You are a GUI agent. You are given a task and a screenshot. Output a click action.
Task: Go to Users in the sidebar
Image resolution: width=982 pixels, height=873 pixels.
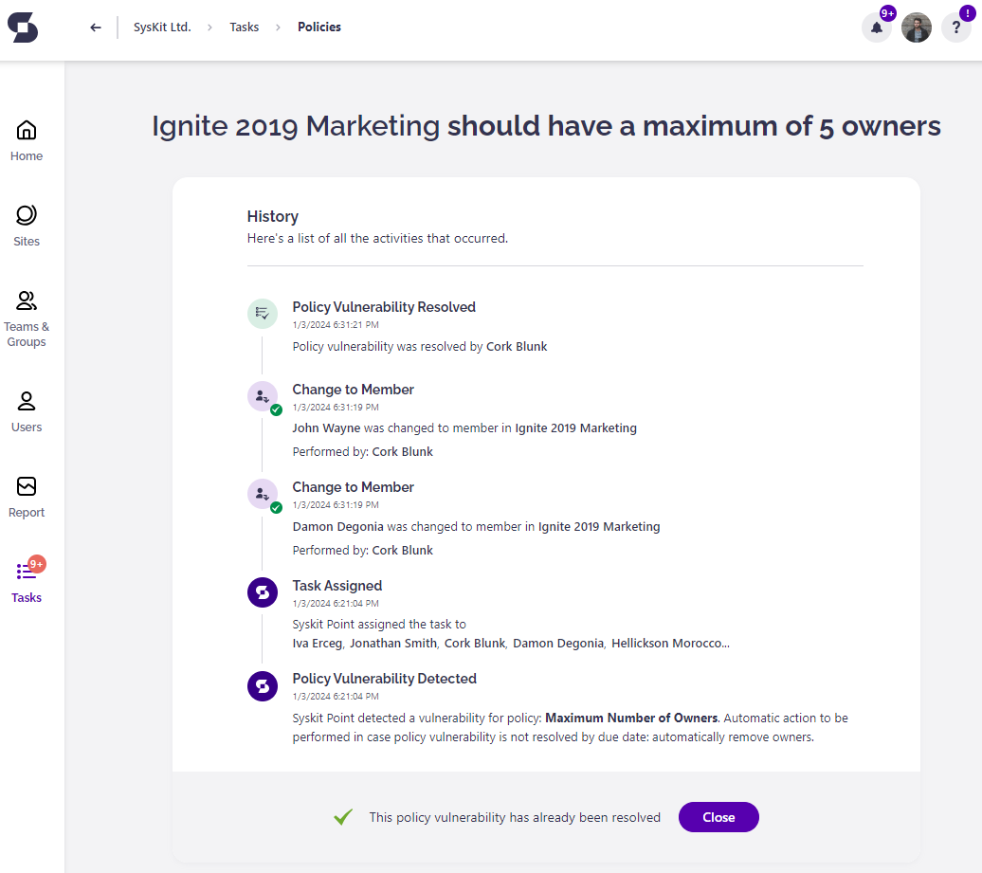[27, 411]
